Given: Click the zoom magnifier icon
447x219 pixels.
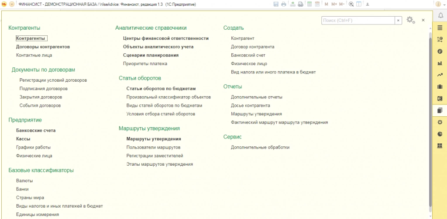Looking at the screenshot, I should 351,4.
